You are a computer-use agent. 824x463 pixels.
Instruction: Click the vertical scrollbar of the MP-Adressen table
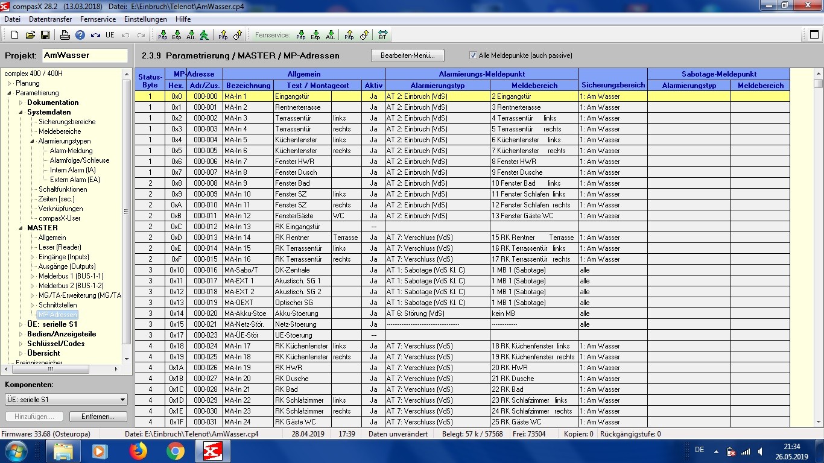(x=818, y=247)
